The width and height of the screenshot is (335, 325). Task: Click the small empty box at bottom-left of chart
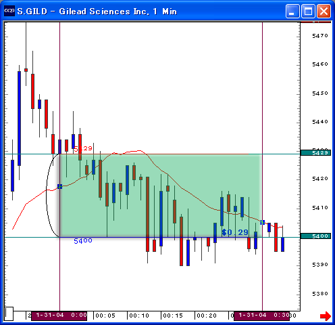(x=9, y=313)
